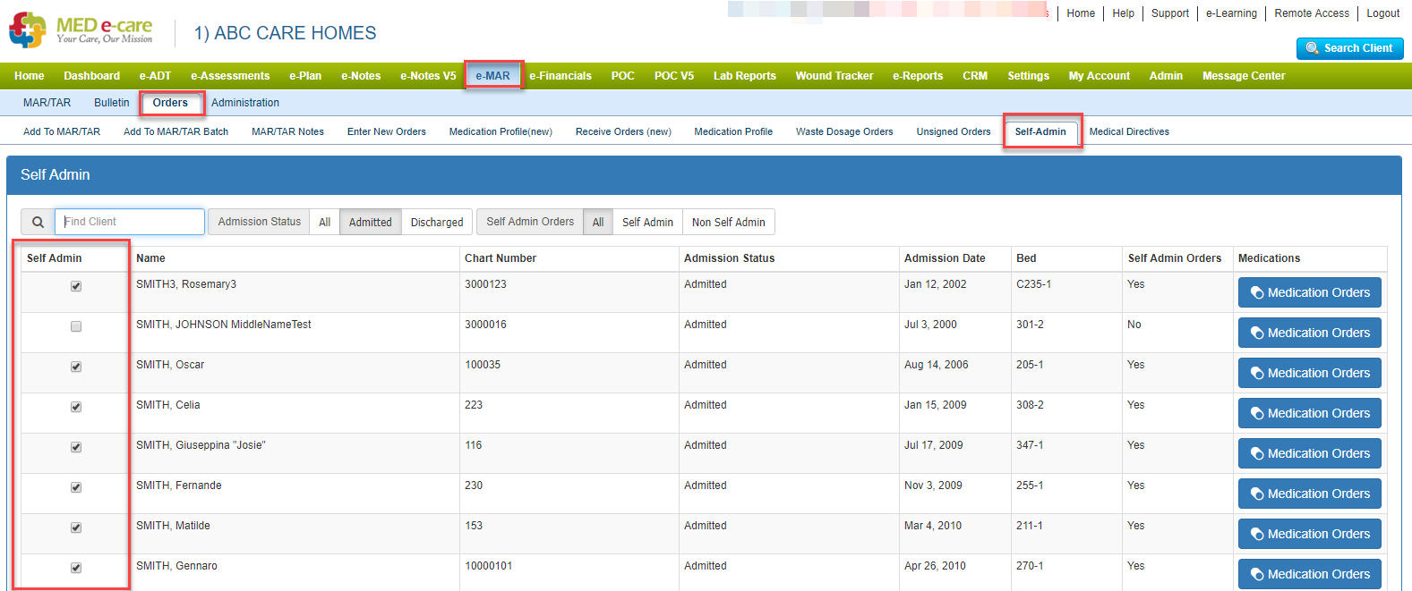The width and height of the screenshot is (1412, 591).
Task: Select the Non Self Admin filter
Action: [x=728, y=222]
